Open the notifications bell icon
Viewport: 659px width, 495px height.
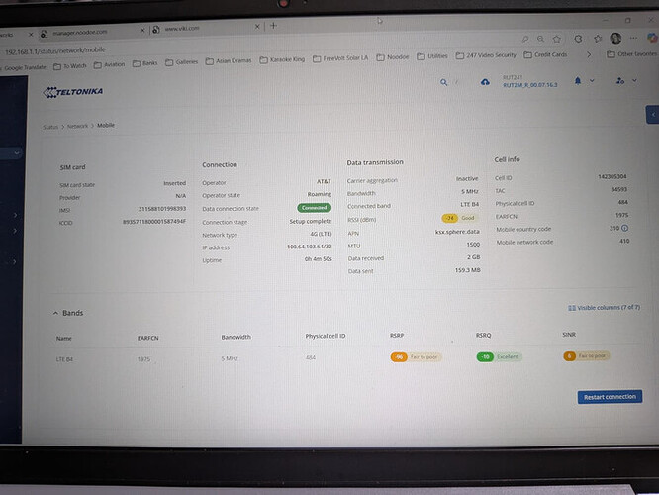tap(578, 79)
